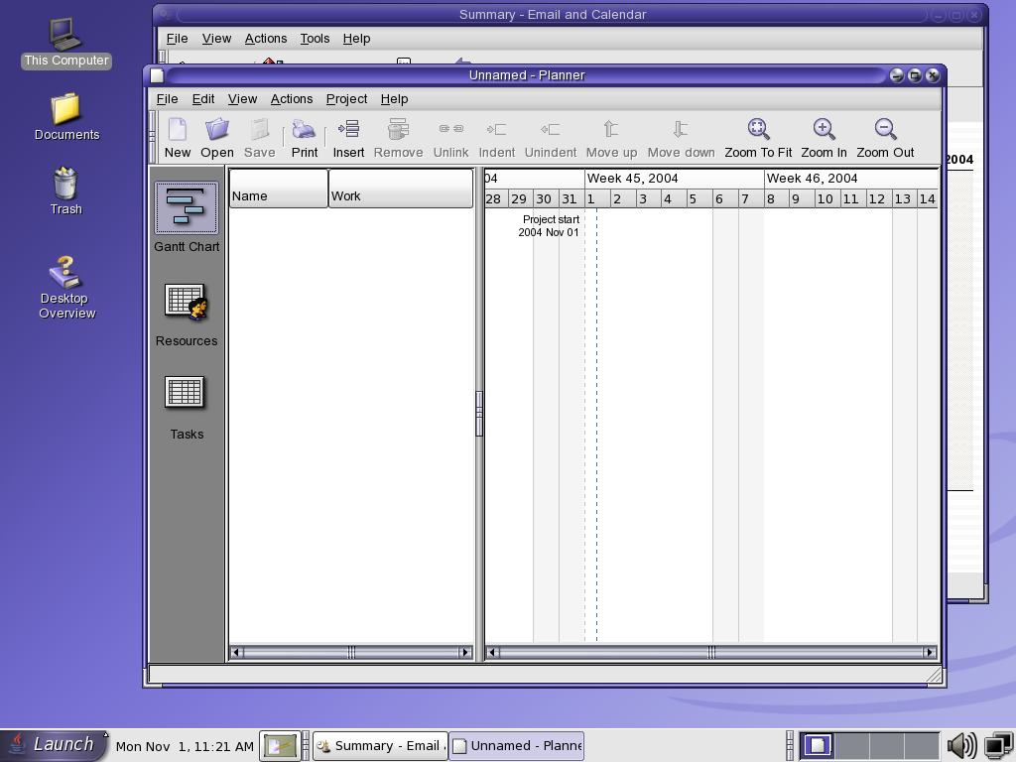This screenshot has width=1016, height=762.
Task: Click the Week 45, 2004 timeline header
Action: 674,179
